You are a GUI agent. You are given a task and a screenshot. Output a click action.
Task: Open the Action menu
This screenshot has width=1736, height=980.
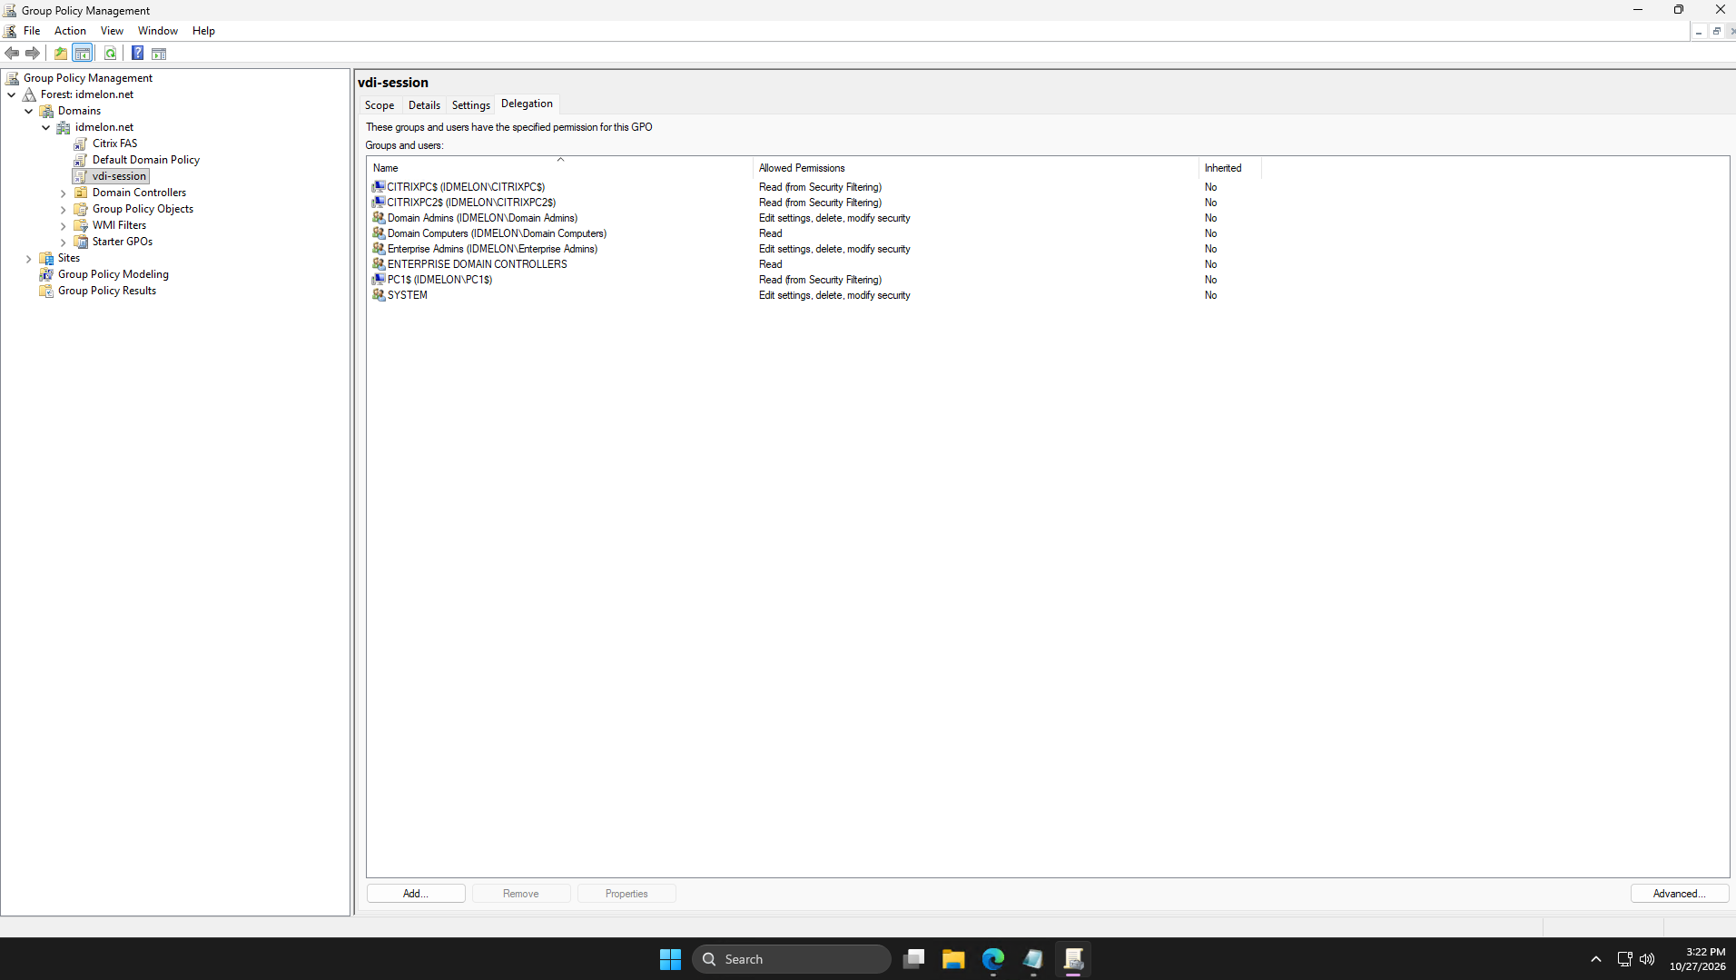pos(70,31)
